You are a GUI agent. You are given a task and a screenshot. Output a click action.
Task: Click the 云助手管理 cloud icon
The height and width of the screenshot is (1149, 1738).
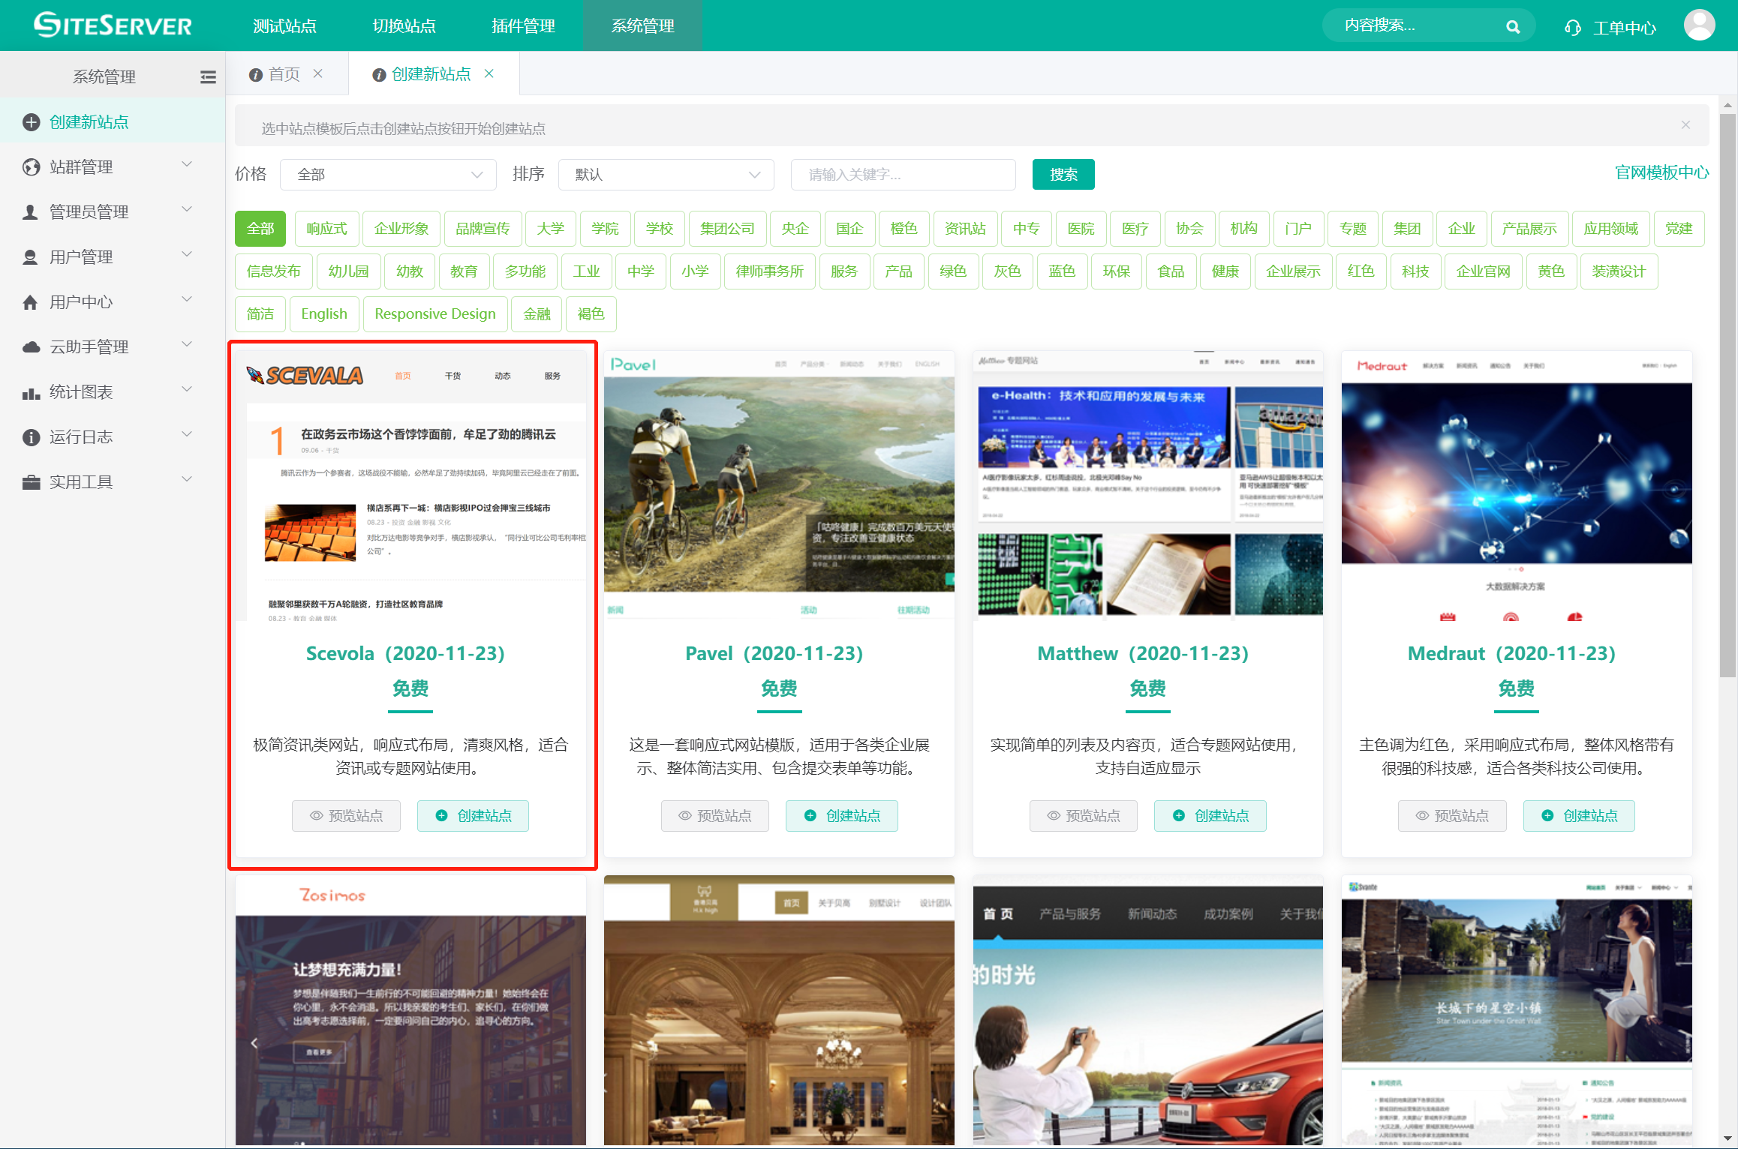pos(31,347)
